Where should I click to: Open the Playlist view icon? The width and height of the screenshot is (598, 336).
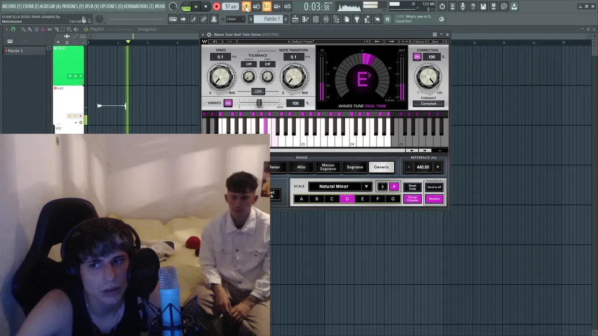[295, 19]
